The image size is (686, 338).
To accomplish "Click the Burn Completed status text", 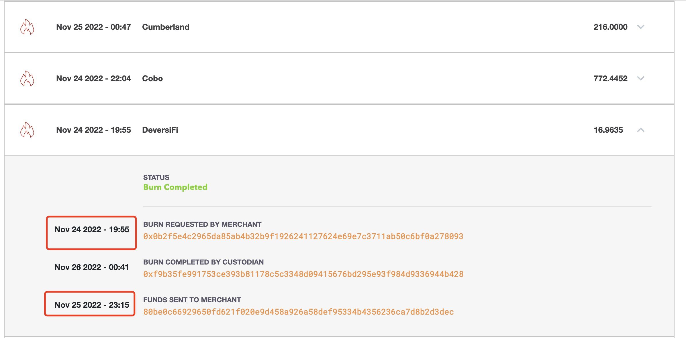I will click(175, 187).
